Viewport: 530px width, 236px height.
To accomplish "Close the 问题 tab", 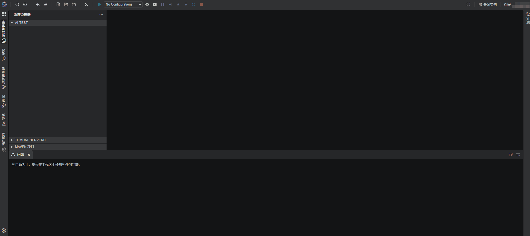I will [x=29, y=155].
